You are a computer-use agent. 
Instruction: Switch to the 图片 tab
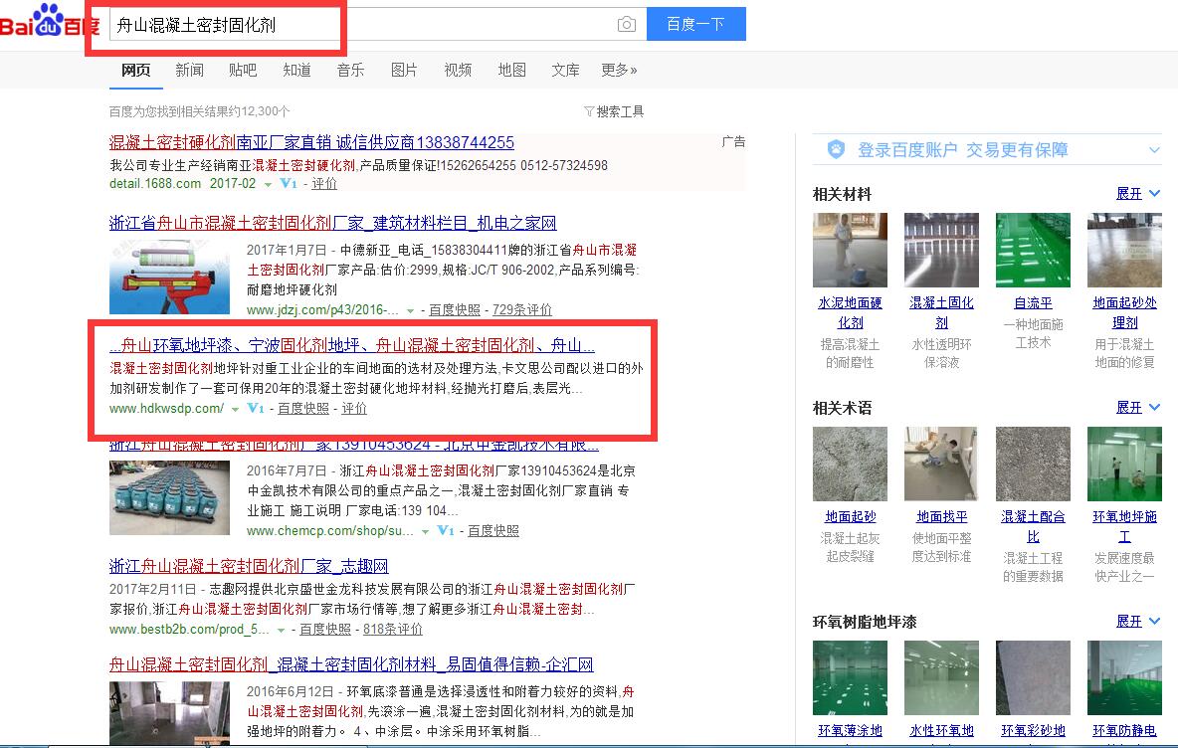tap(404, 70)
